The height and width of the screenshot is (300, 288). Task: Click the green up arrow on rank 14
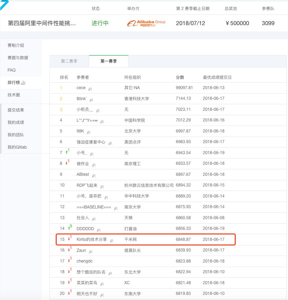tap(69, 228)
